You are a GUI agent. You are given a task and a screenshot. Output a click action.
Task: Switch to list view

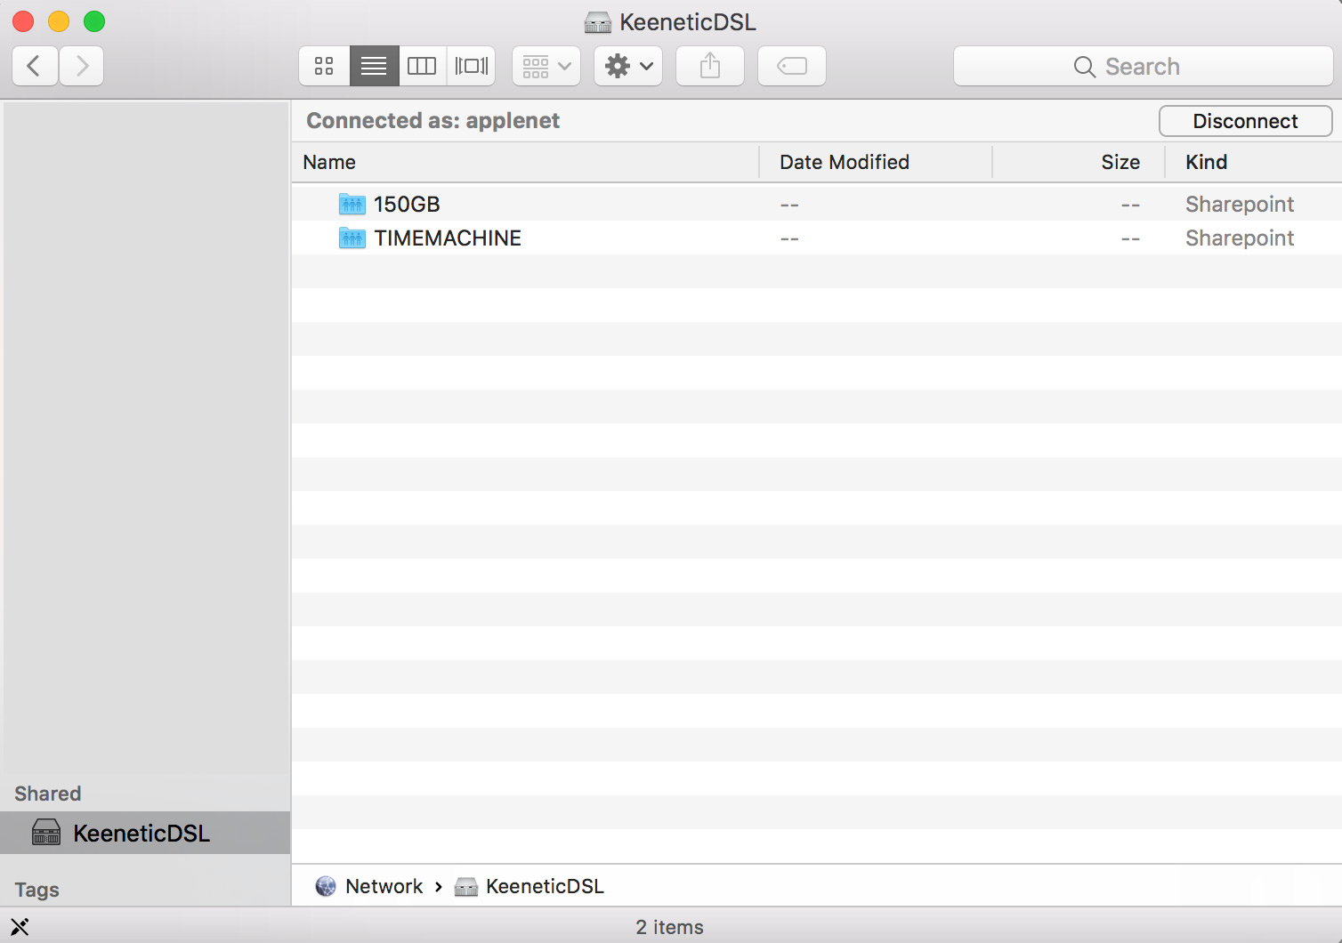(x=374, y=66)
